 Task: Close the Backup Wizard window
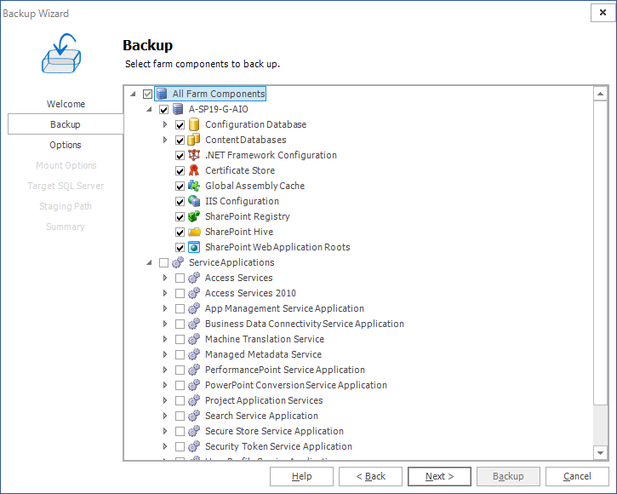click(603, 13)
